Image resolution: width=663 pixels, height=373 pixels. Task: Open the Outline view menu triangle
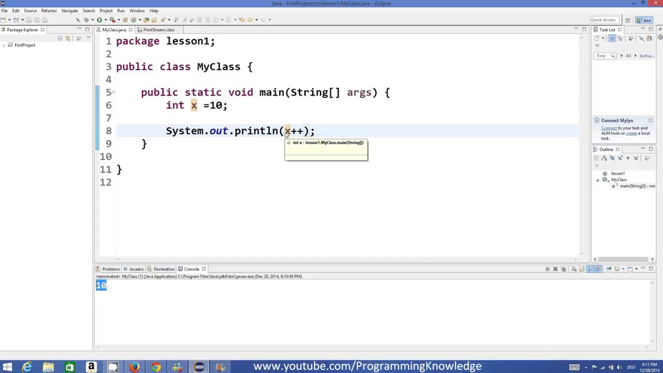597,166
